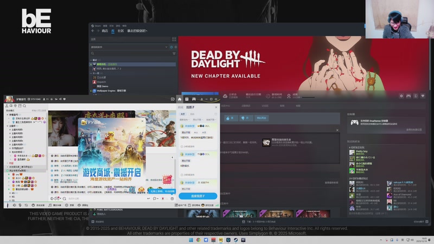434x244 pixels.
Task: Go back with Steam's back arrow
Action: pyautogui.click(x=93, y=31)
